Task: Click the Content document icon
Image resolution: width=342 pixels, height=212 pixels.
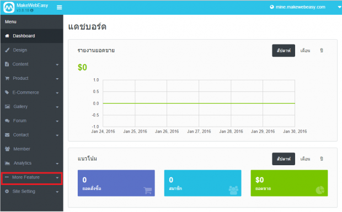Action: click(x=7, y=64)
